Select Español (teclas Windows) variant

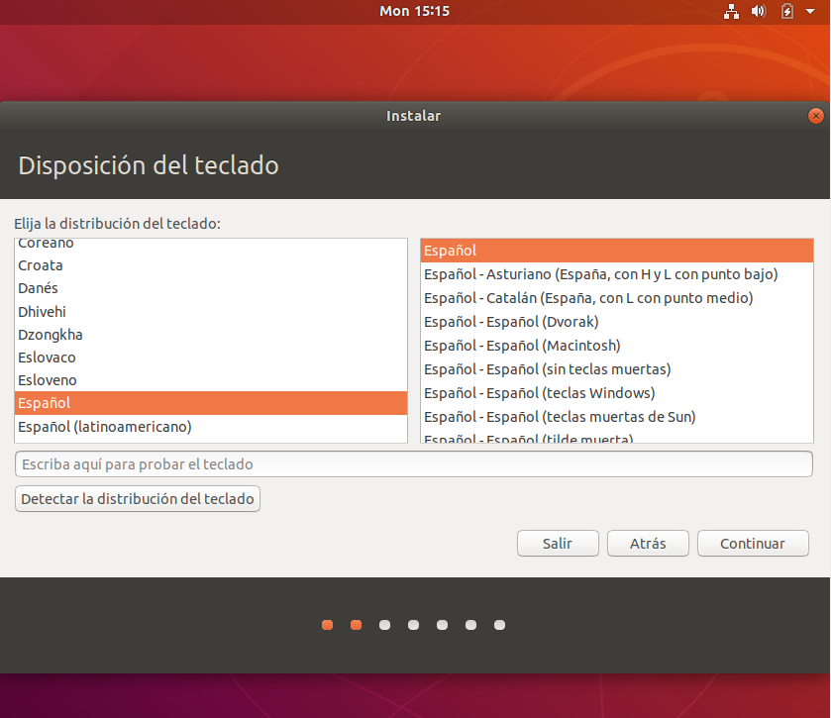617,393
